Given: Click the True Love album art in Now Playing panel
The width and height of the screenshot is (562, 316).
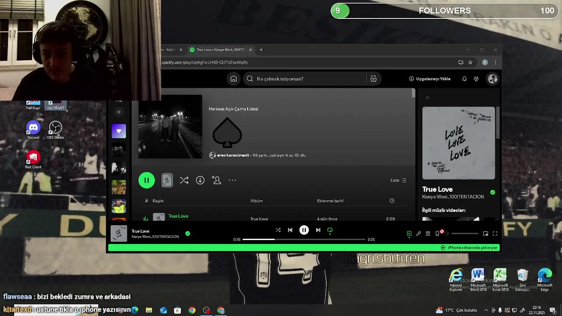Looking at the screenshot, I should (458, 143).
